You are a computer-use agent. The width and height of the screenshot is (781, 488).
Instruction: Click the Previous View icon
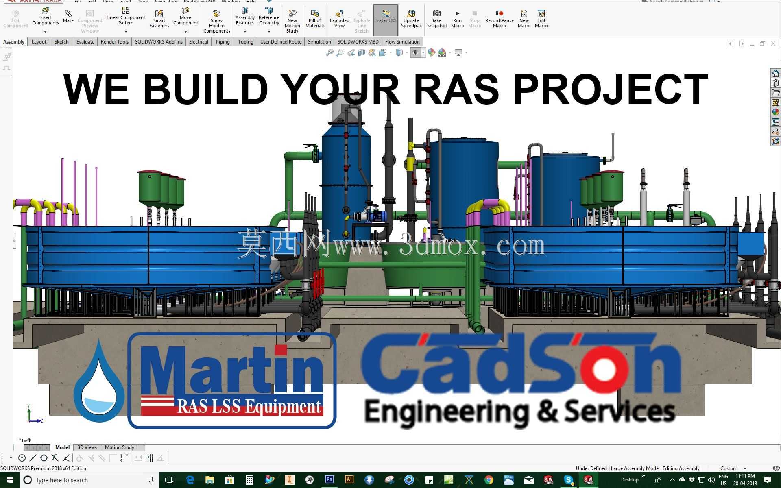351,52
